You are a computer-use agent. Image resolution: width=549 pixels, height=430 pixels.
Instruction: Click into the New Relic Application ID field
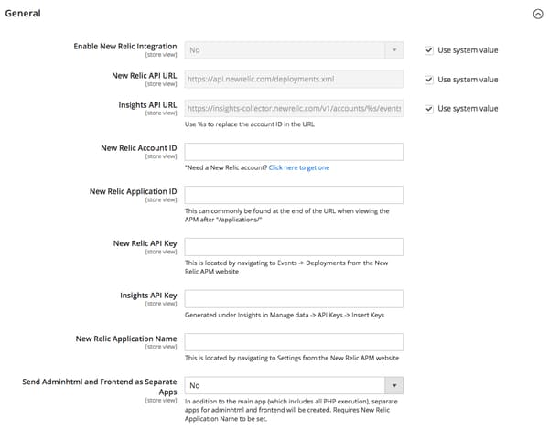tap(294, 194)
